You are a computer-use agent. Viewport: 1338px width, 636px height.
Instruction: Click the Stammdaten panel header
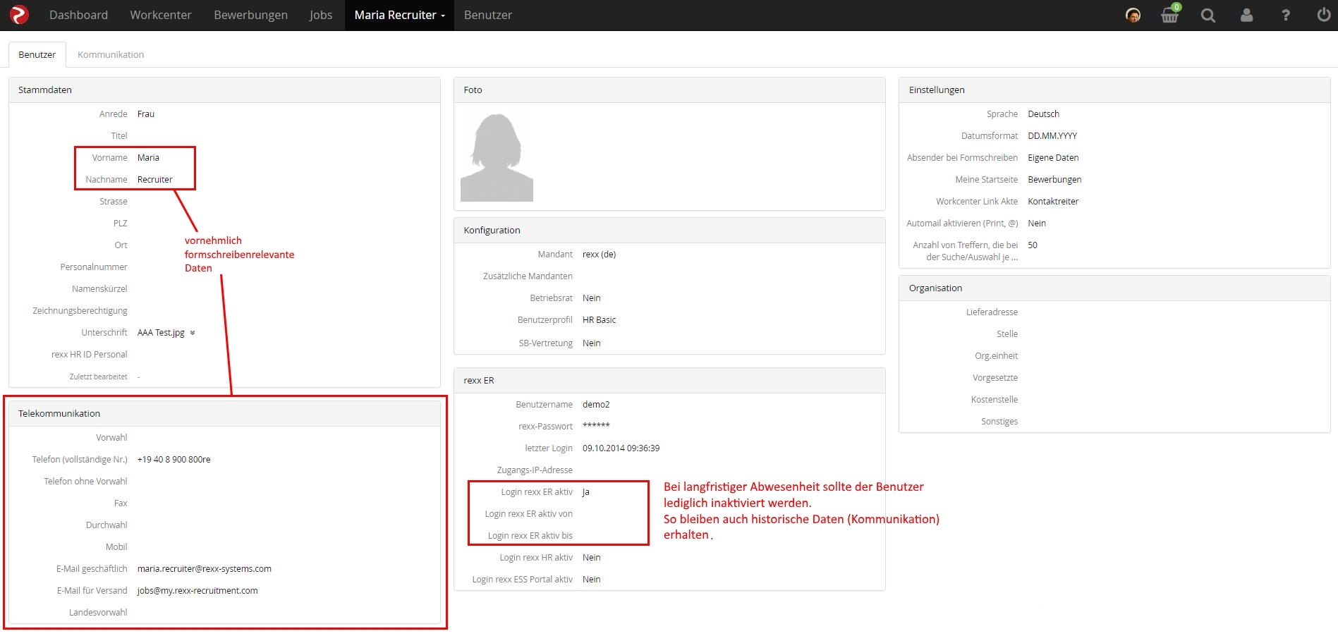coord(224,90)
